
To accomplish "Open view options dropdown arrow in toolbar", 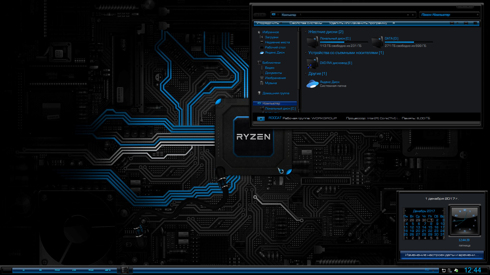I will (458, 23).
